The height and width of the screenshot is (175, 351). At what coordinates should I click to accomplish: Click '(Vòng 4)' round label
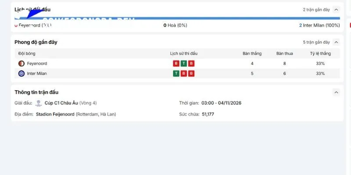tap(88, 103)
